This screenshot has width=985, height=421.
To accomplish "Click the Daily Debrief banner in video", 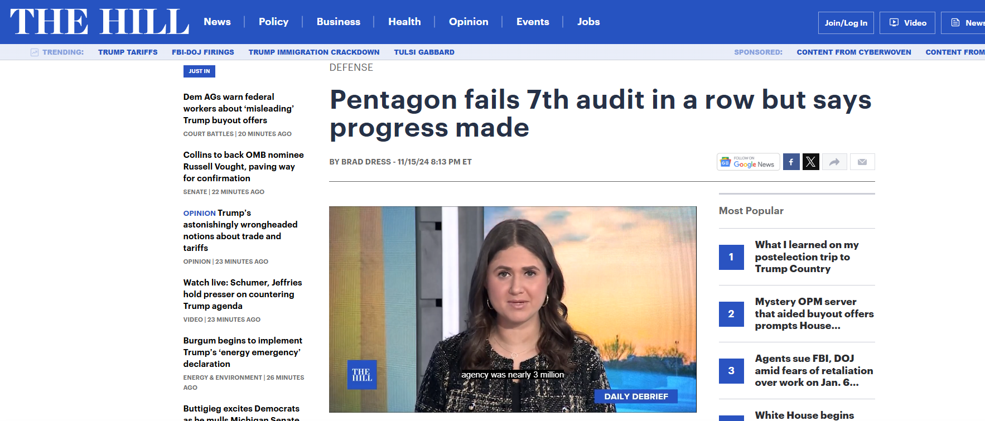I will tap(636, 396).
